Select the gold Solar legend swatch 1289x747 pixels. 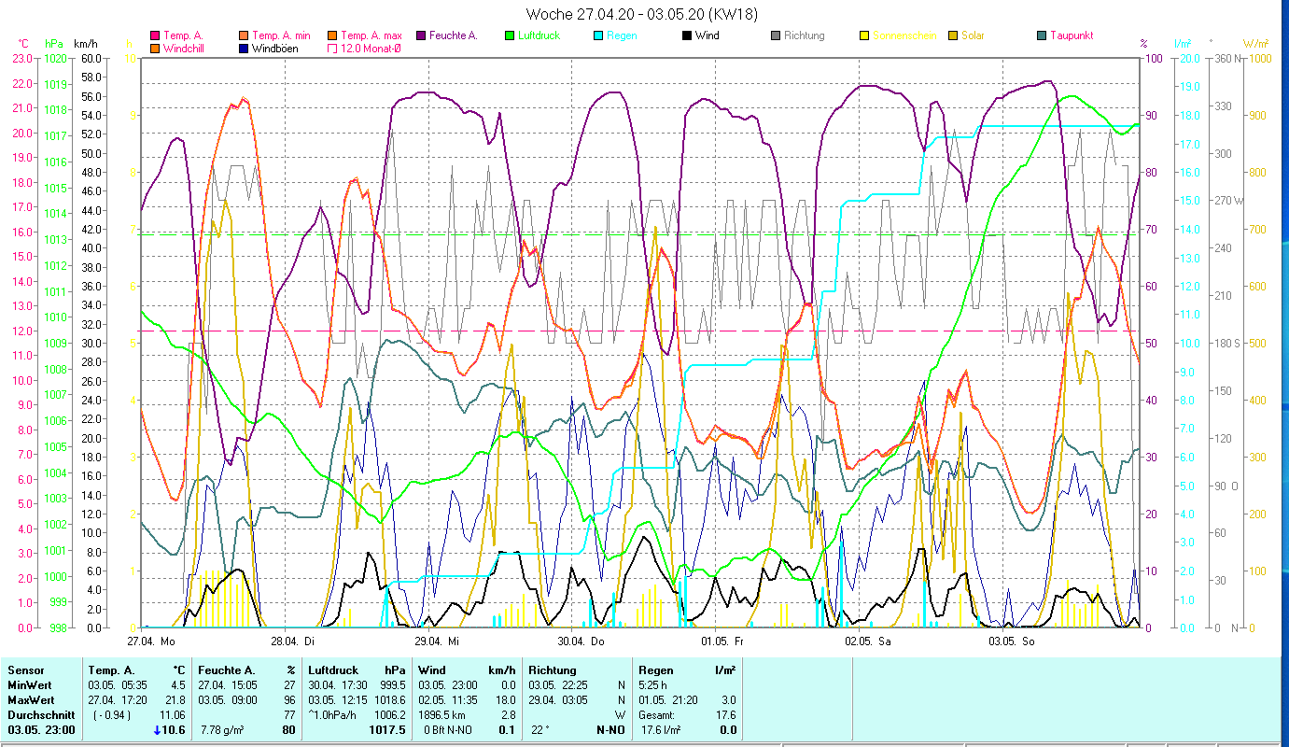point(953,36)
